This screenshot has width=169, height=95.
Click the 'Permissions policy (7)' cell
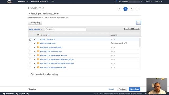pos(119,43)
